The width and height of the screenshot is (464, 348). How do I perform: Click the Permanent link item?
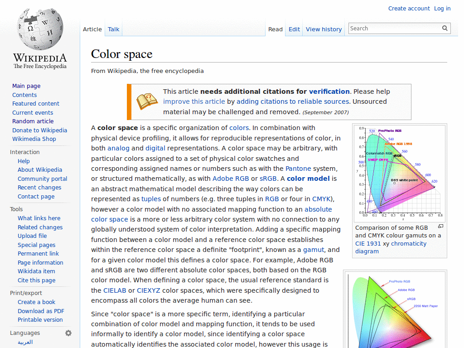tap(38, 254)
